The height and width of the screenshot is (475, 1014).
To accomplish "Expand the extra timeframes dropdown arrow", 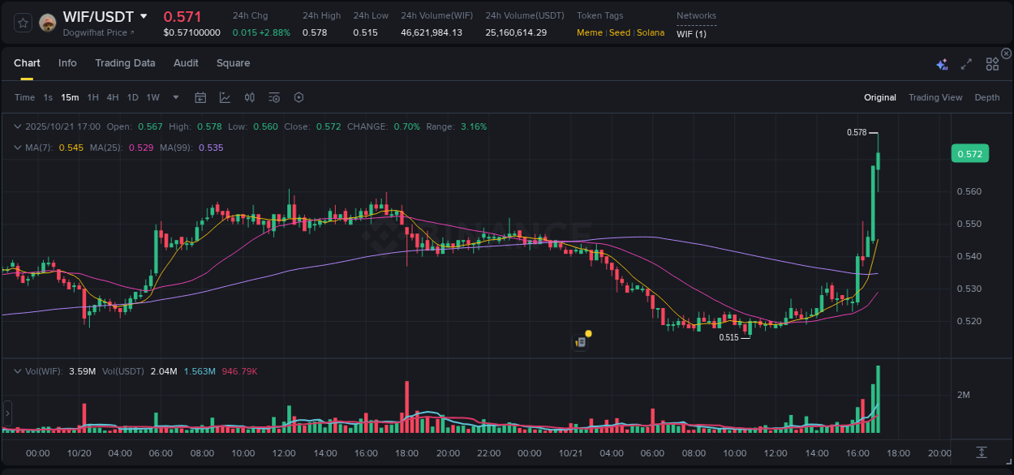I will (175, 97).
